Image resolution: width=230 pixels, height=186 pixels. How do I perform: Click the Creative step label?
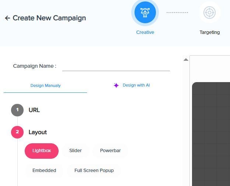tap(145, 32)
